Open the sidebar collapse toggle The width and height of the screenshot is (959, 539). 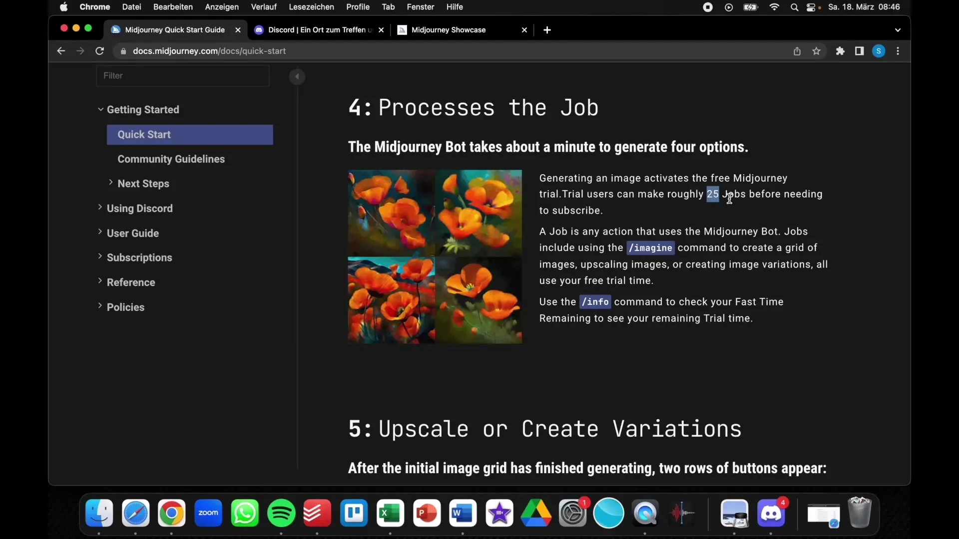(x=296, y=76)
